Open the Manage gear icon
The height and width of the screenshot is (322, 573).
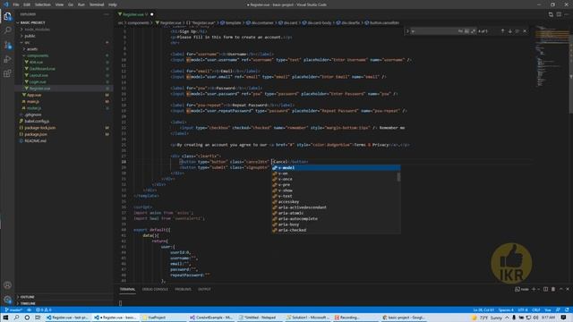click(7, 300)
